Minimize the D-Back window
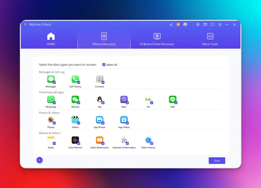The height and width of the screenshot is (188, 261). pos(227,24)
